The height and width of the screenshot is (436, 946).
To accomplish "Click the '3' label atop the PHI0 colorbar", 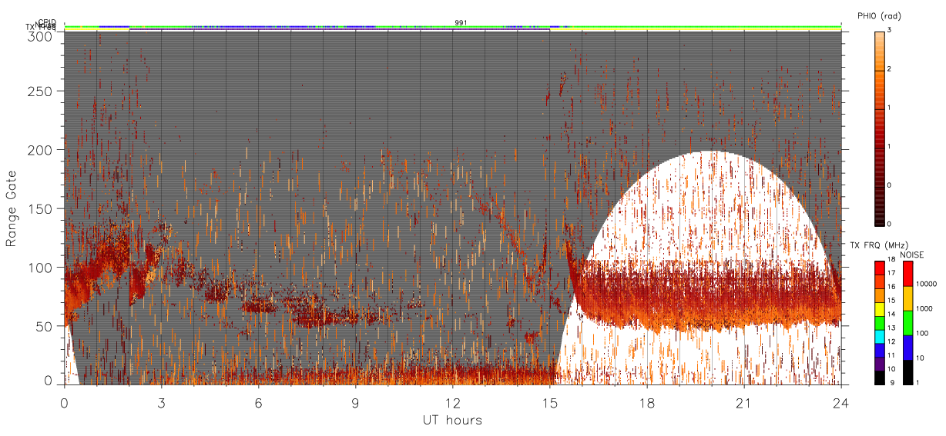I will pyautogui.click(x=890, y=31).
